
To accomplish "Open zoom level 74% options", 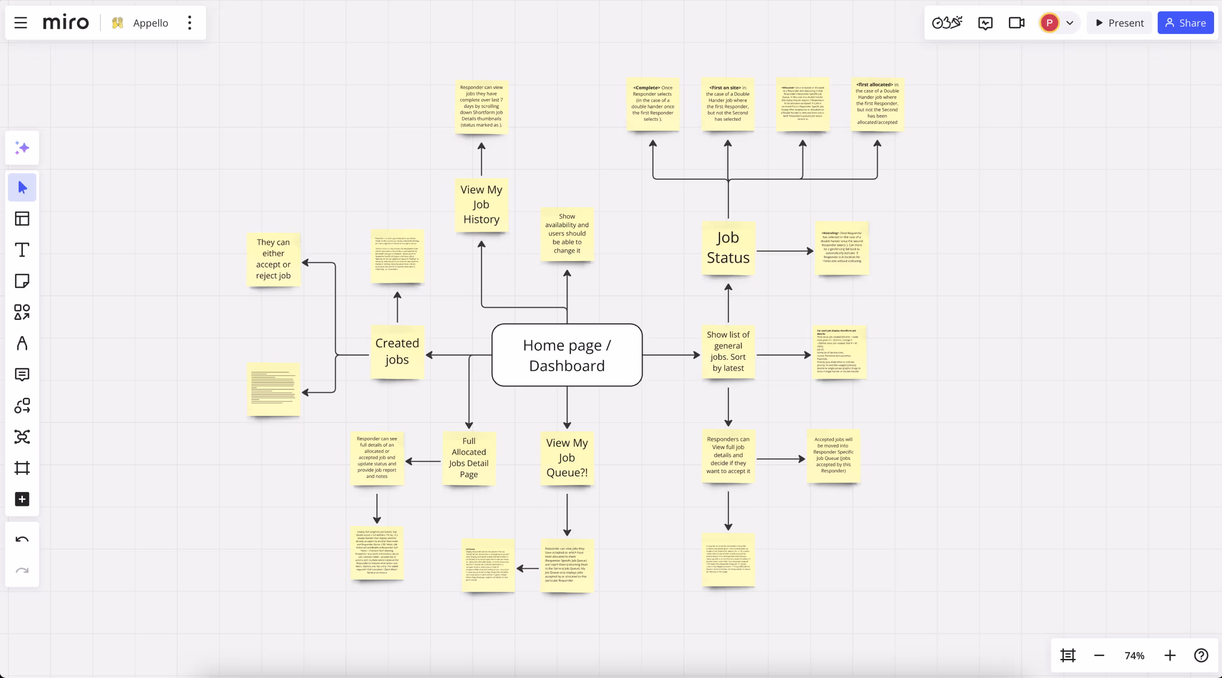I will 1134,656.
